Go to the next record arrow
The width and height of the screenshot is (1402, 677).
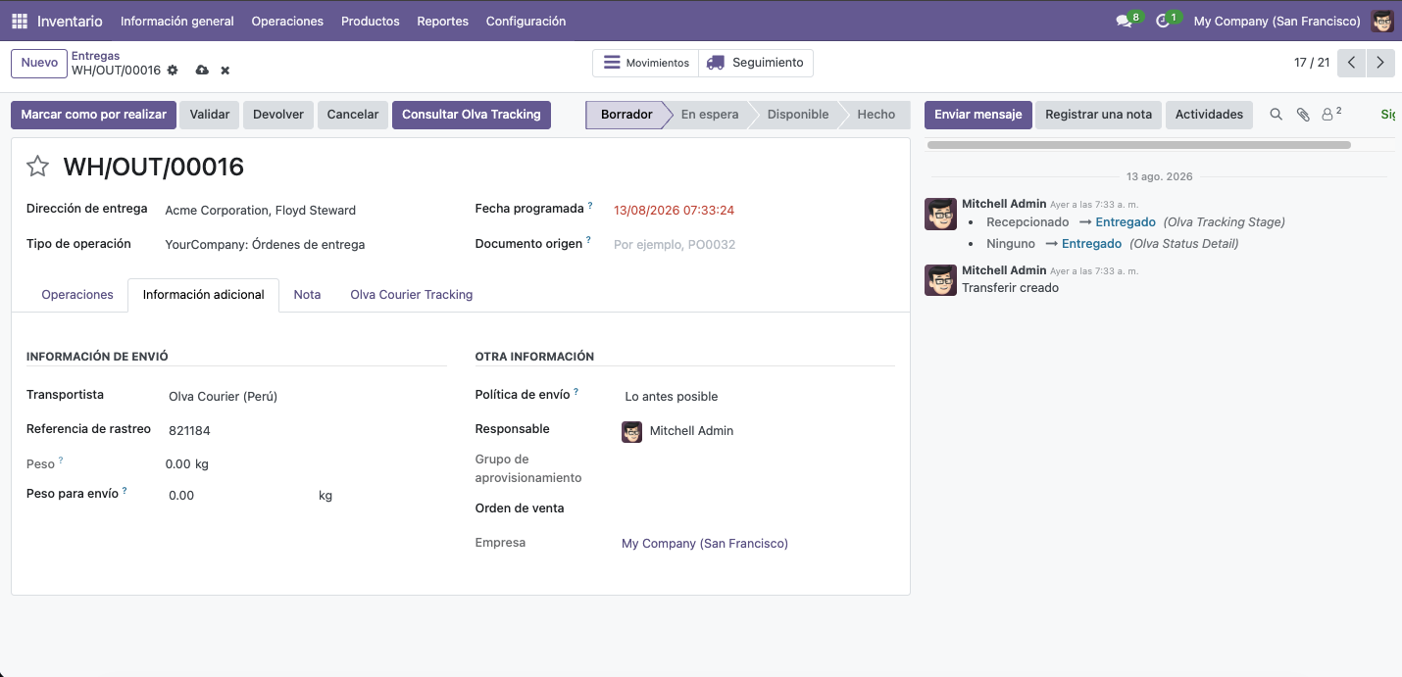click(1380, 63)
